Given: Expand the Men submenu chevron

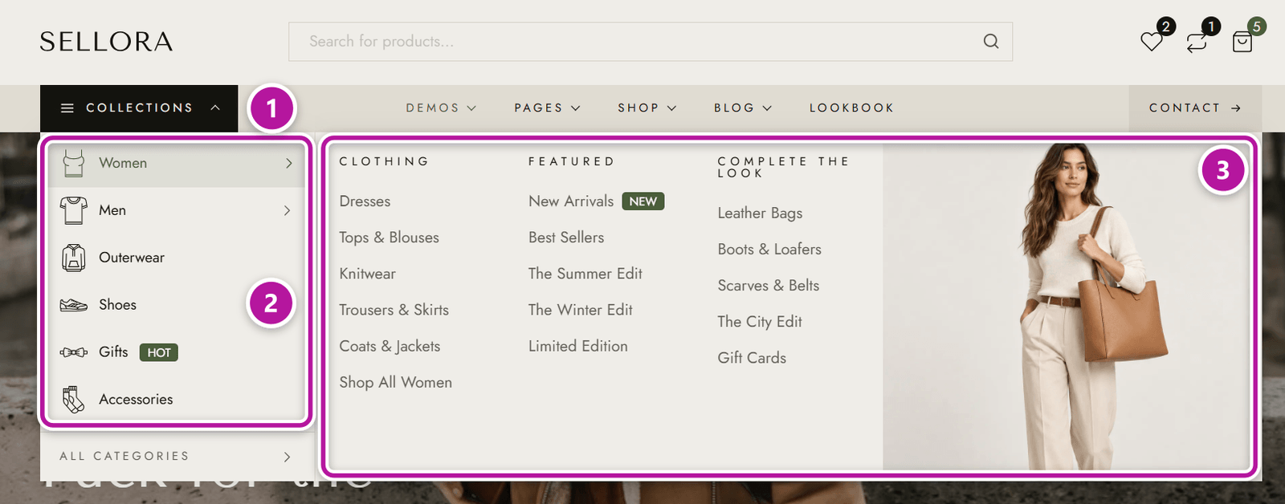Looking at the screenshot, I should coord(287,210).
